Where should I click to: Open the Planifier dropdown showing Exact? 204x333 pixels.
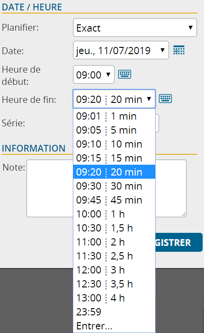tap(135, 28)
